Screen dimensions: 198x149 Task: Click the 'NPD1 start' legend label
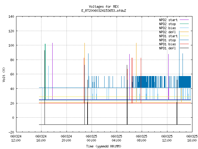click(168, 36)
